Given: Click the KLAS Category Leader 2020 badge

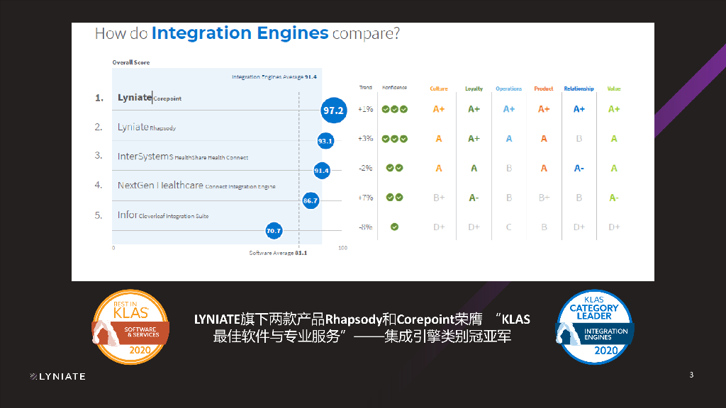Looking at the screenshot, I should pyautogui.click(x=595, y=327).
